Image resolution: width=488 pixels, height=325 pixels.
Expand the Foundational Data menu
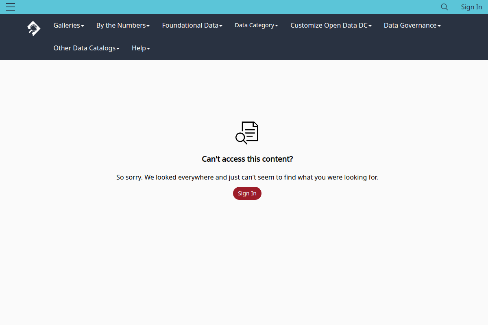pos(192,25)
